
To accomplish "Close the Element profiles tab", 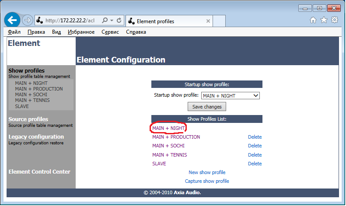I will coord(208,21).
